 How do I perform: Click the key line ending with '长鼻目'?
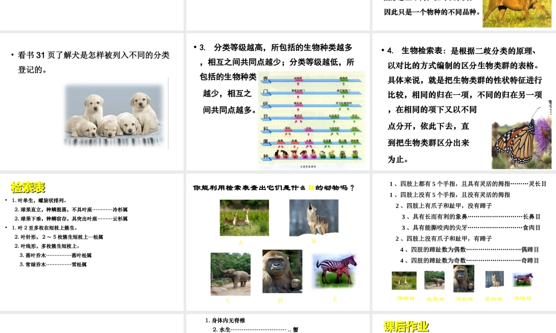(x=471, y=216)
